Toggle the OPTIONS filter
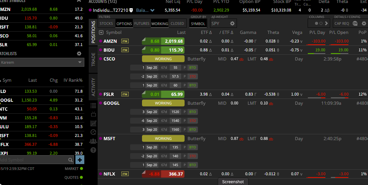 click(124, 24)
